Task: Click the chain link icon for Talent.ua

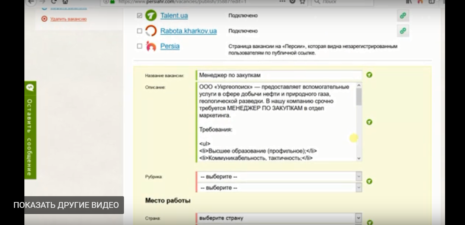Action: coord(403,16)
